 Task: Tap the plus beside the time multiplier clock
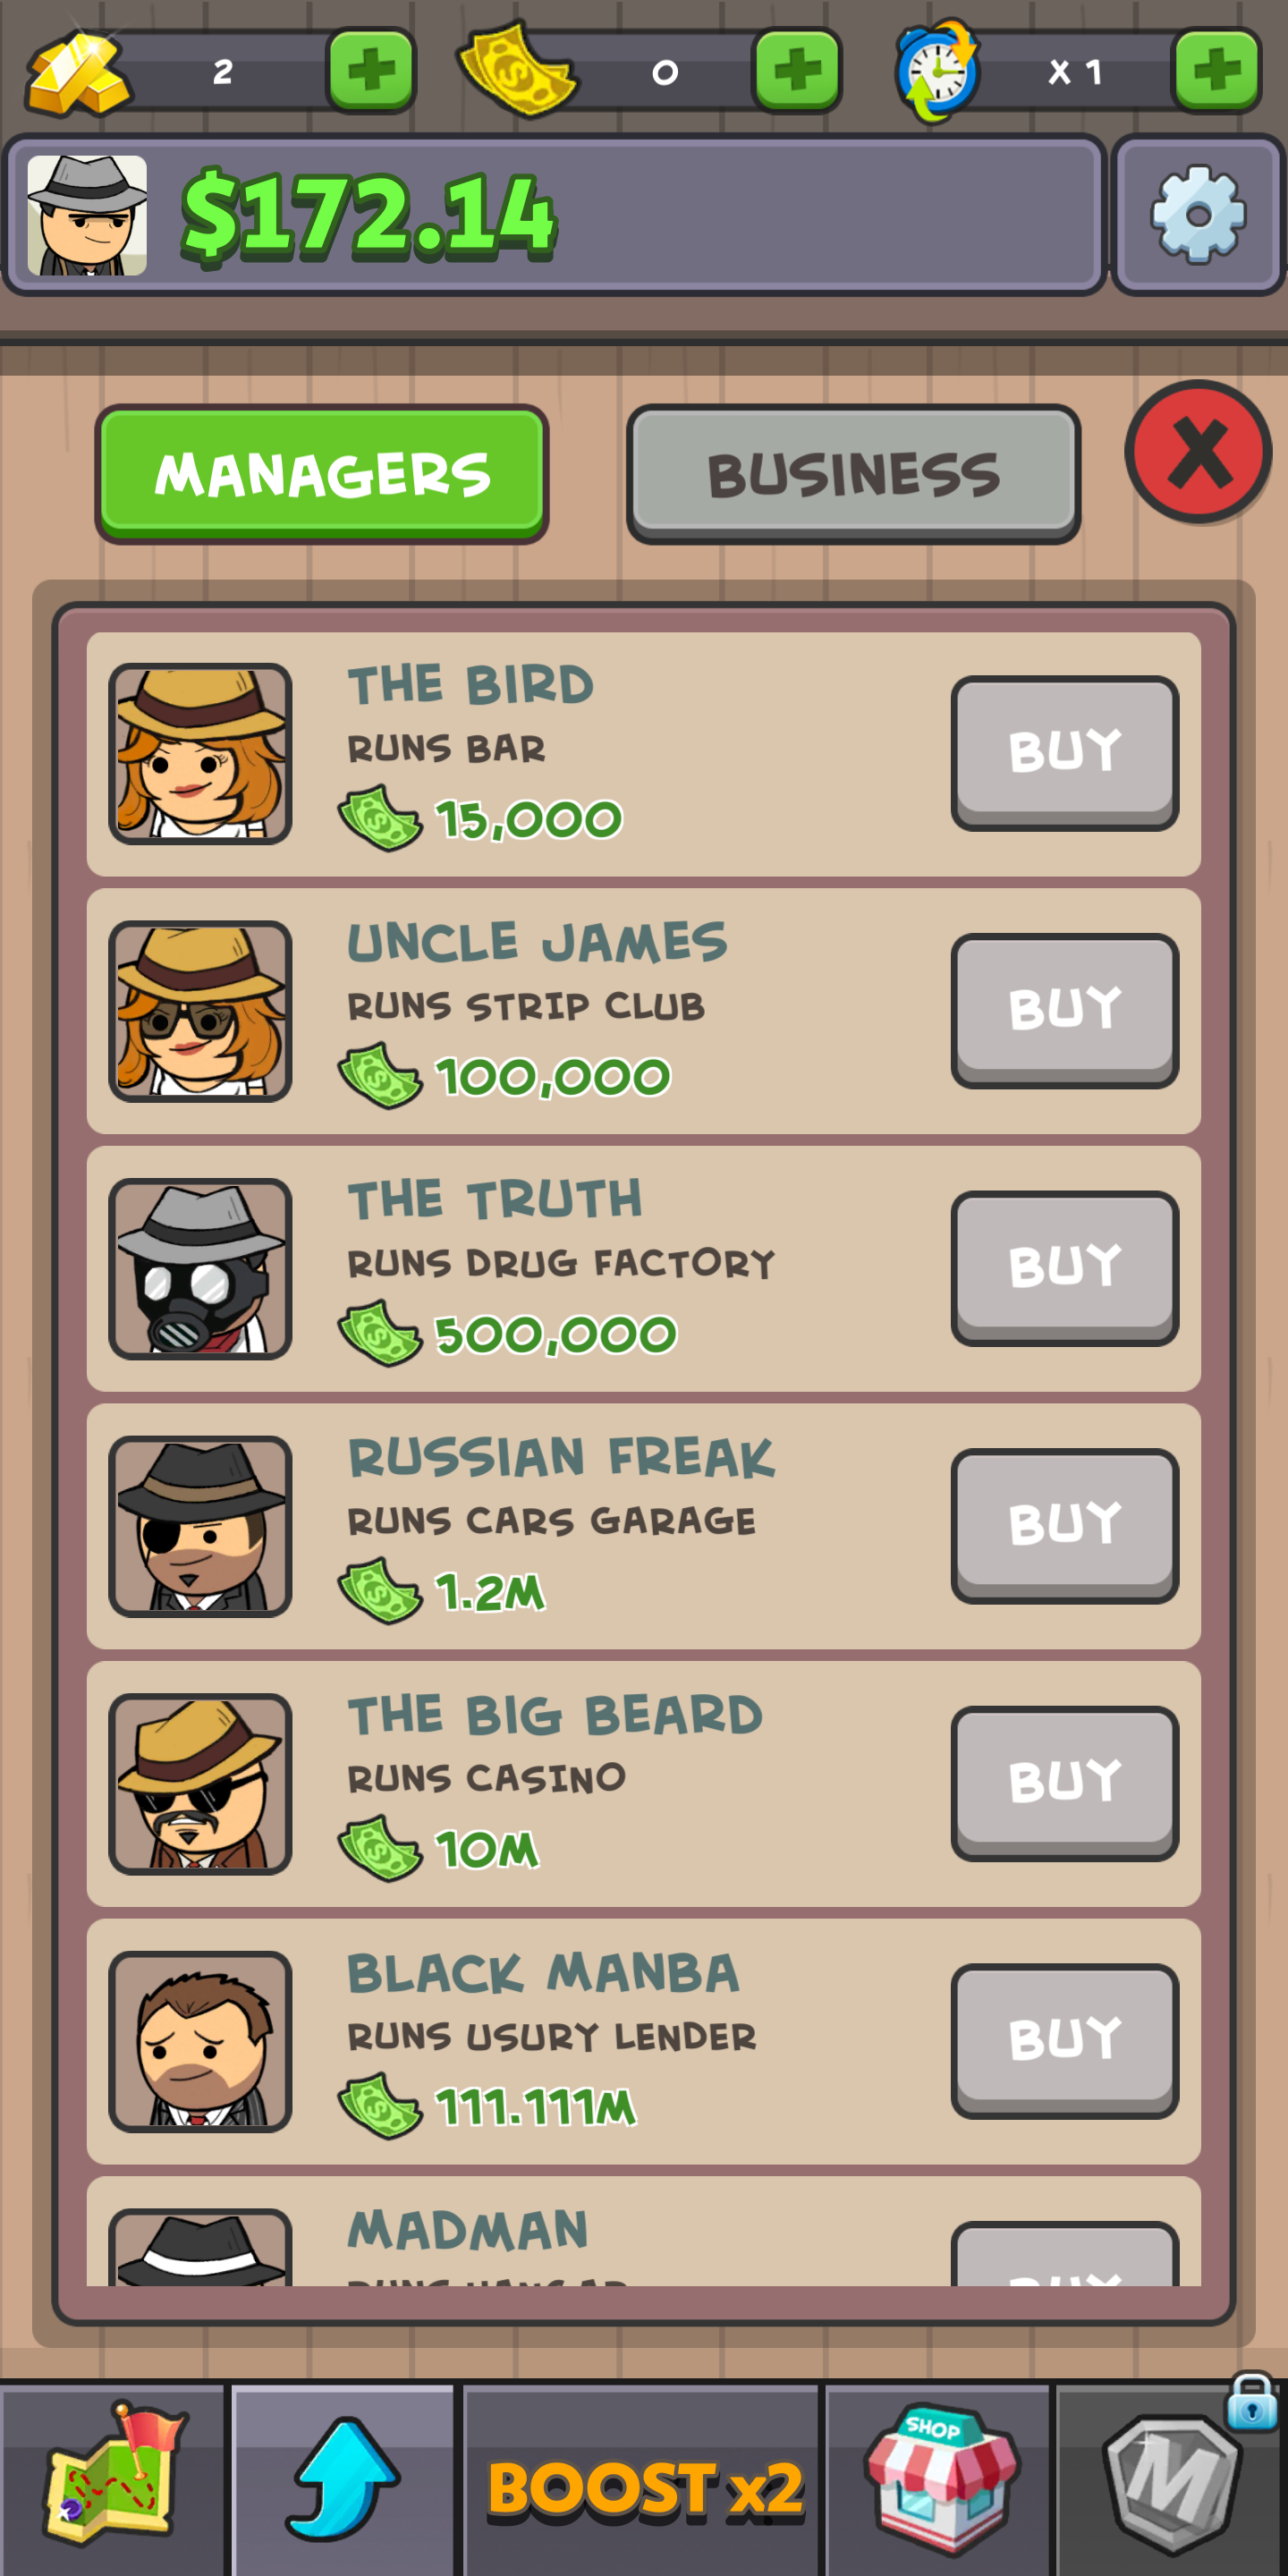(x=1216, y=70)
